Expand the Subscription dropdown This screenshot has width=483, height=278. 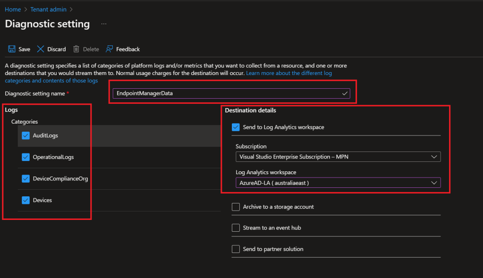(x=338, y=157)
